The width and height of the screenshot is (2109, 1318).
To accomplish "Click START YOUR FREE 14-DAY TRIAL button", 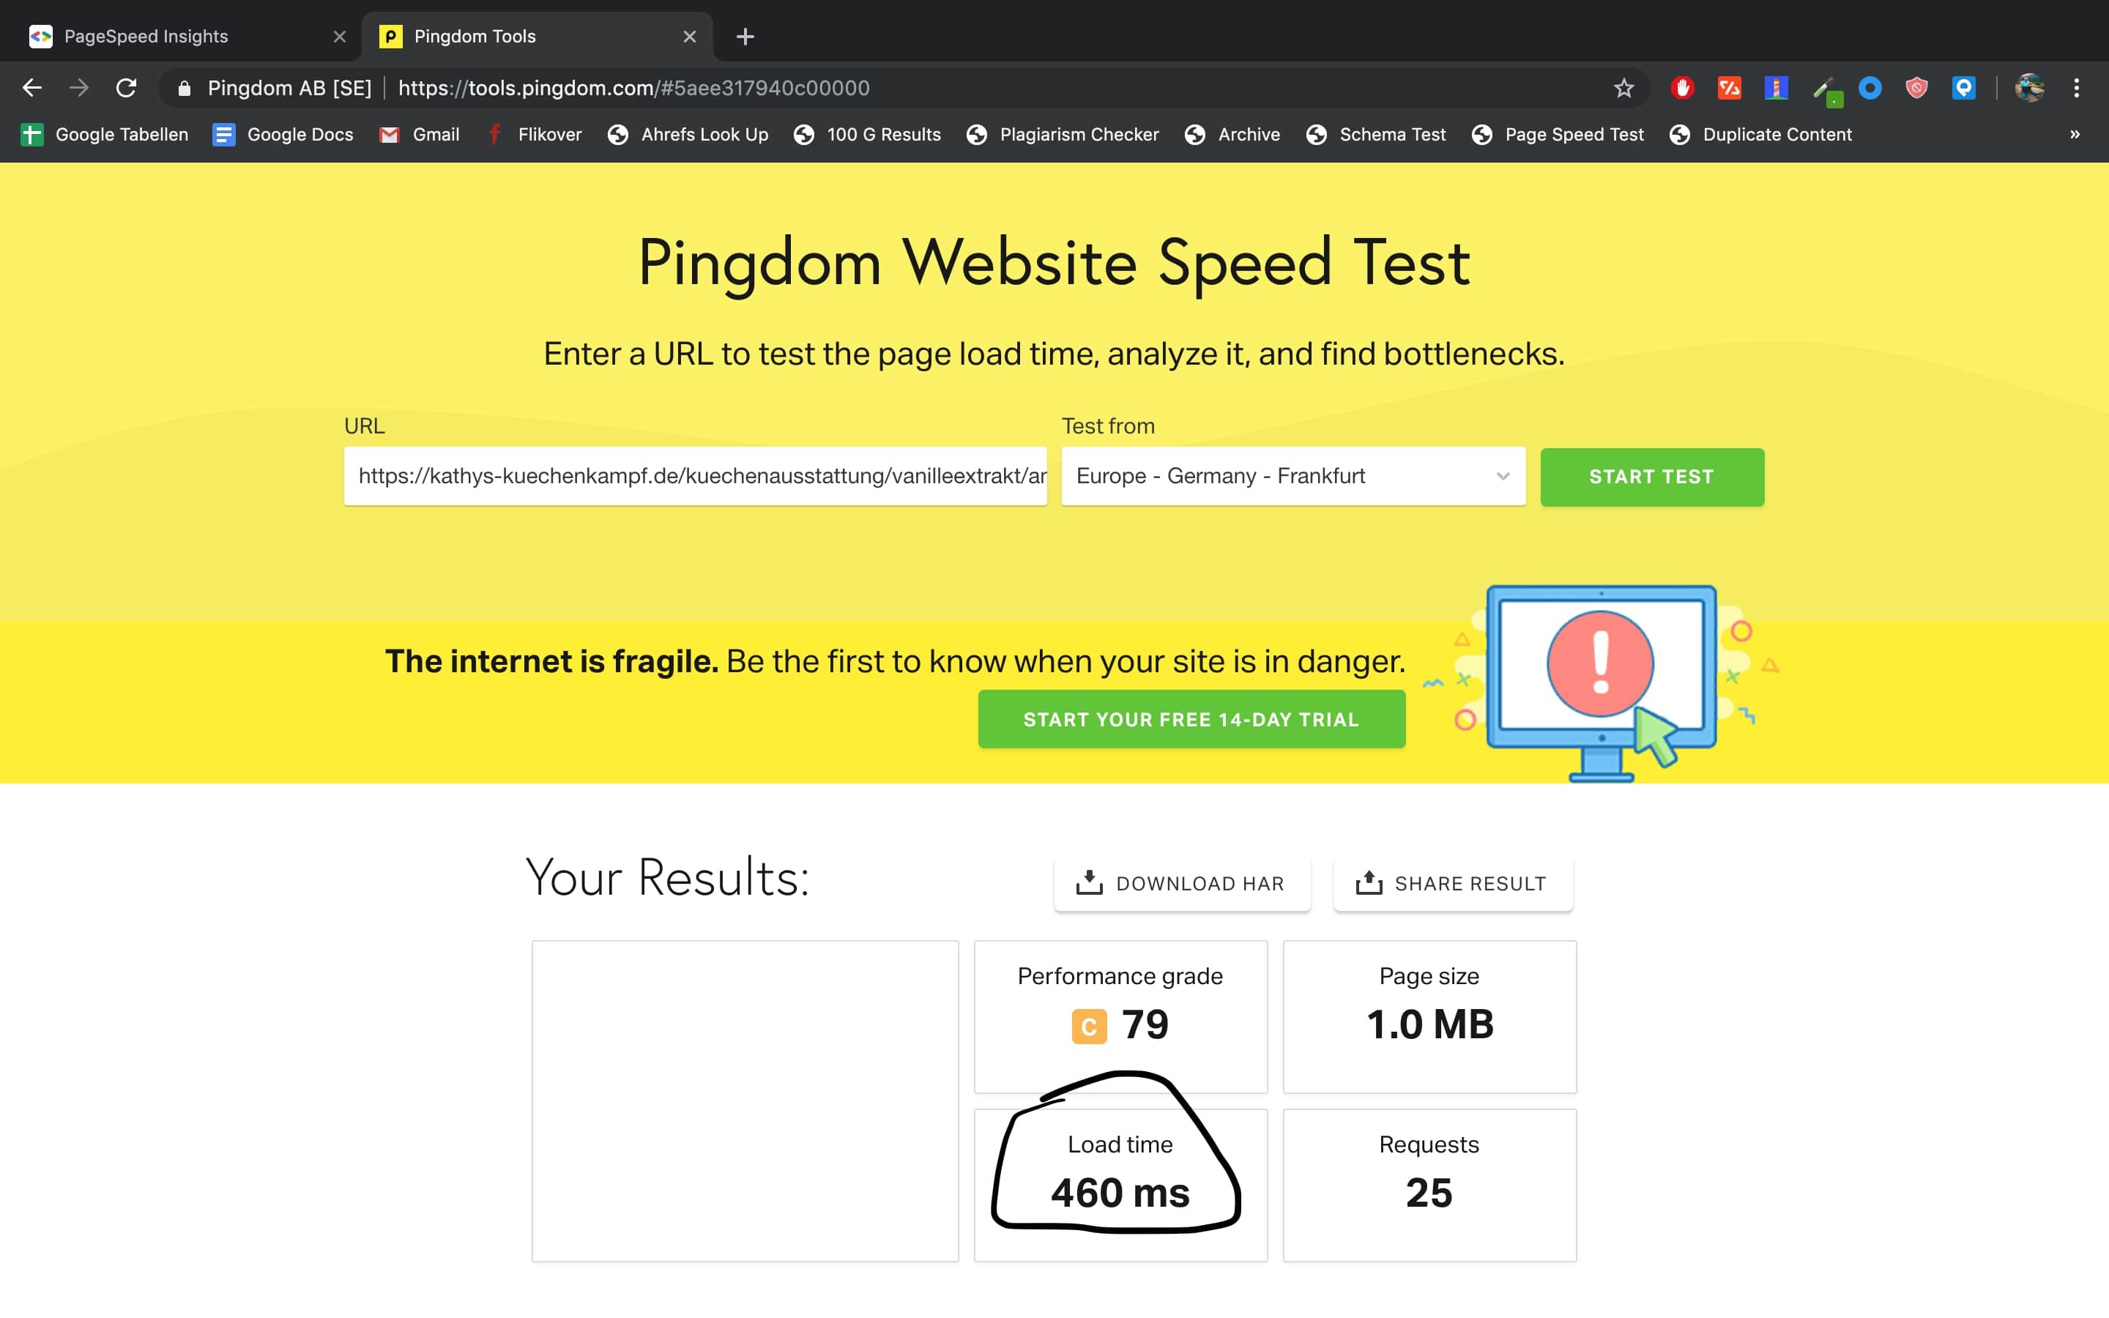I will [1191, 719].
